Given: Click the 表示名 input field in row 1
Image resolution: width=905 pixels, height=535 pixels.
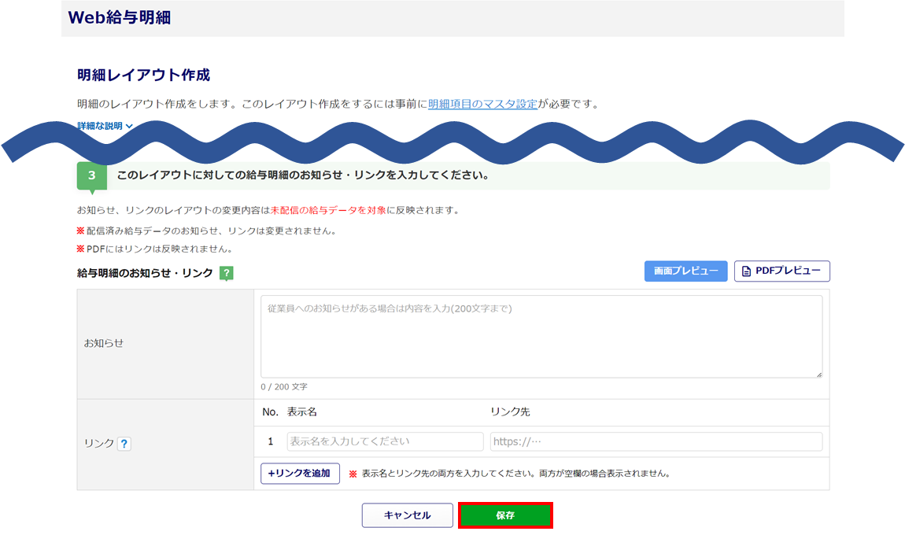Looking at the screenshot, I should pyautogui.click(x=385, y=441).
